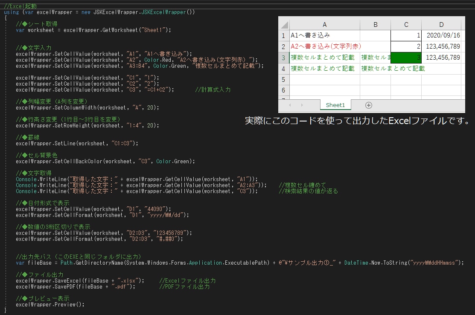Click the '//複数セル纏めて' comment
The width and height of the screenshot is (475, 315).
click(x=302, y=185)
